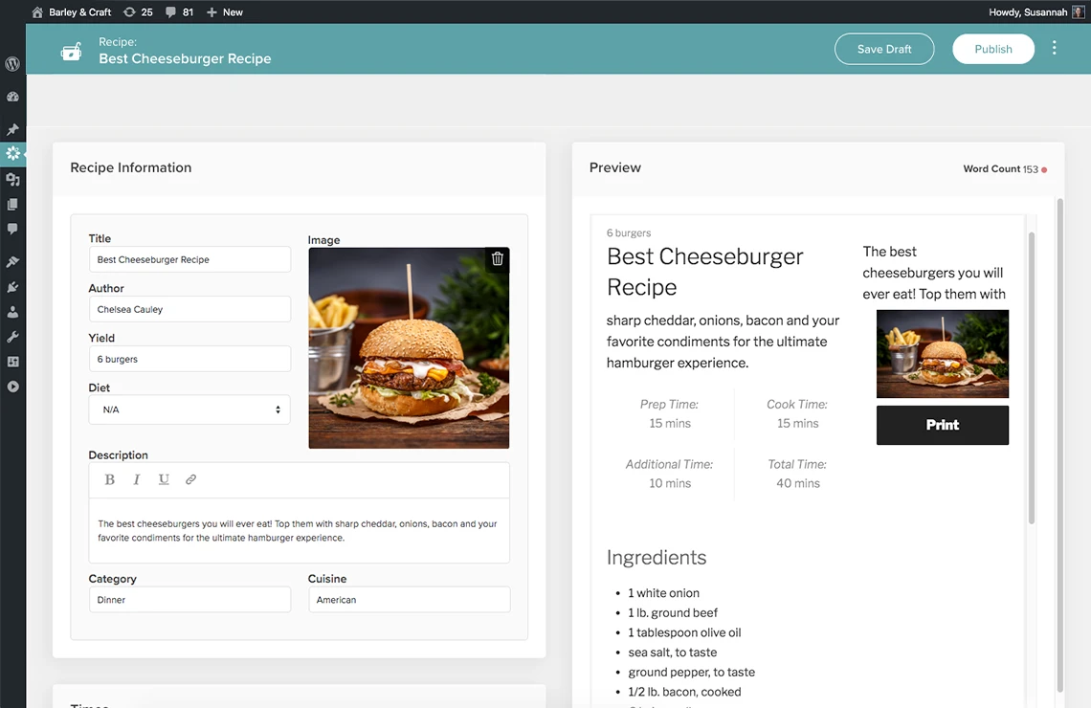Click the home icon beside Barley & Craft

coord(37,11)
